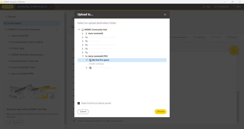The width and height of the screenshot is (244, 129).
Task: Click the KNIME-Community-Hub cloud icon
Action: pos(83,30)
